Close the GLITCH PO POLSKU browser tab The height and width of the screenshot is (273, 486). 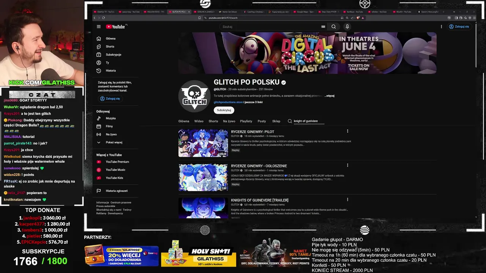click(189, 12)
